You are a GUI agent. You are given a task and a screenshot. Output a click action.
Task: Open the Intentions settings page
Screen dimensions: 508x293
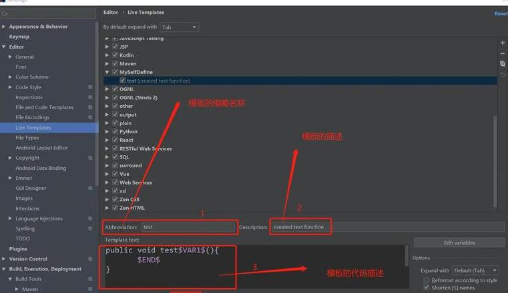tap(27, 208)
